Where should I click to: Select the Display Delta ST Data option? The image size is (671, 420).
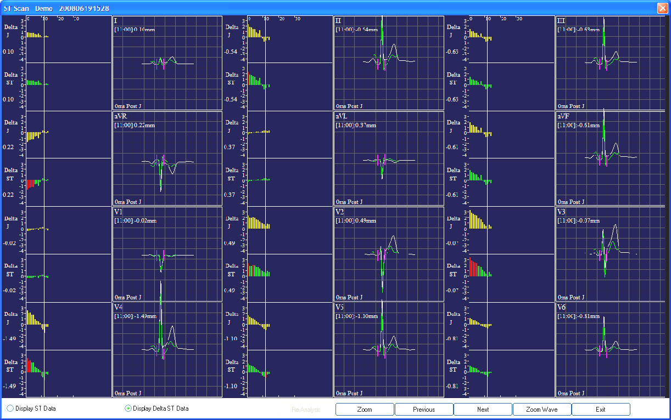click(128, 408)
